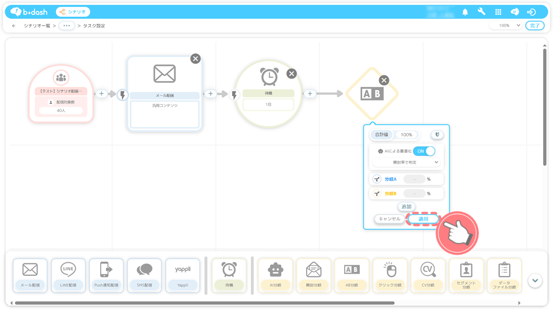Click the 分岐A percentage field
This screenshot has width=553, height=311.
[414, 179]
